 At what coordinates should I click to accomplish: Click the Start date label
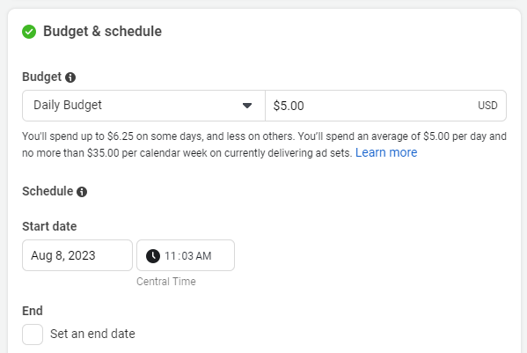click(x=49, y=226)
